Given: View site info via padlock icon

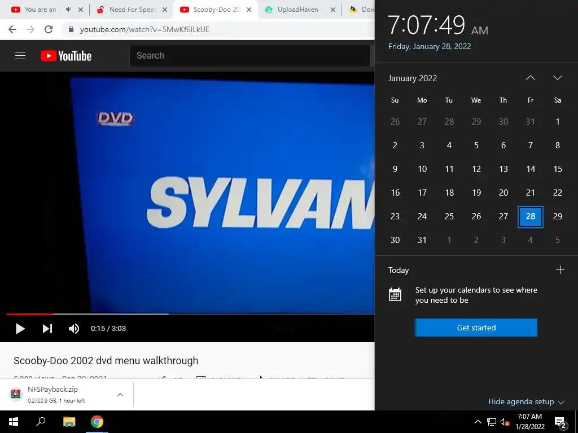Looking at the screenshot, I should 71,29.
